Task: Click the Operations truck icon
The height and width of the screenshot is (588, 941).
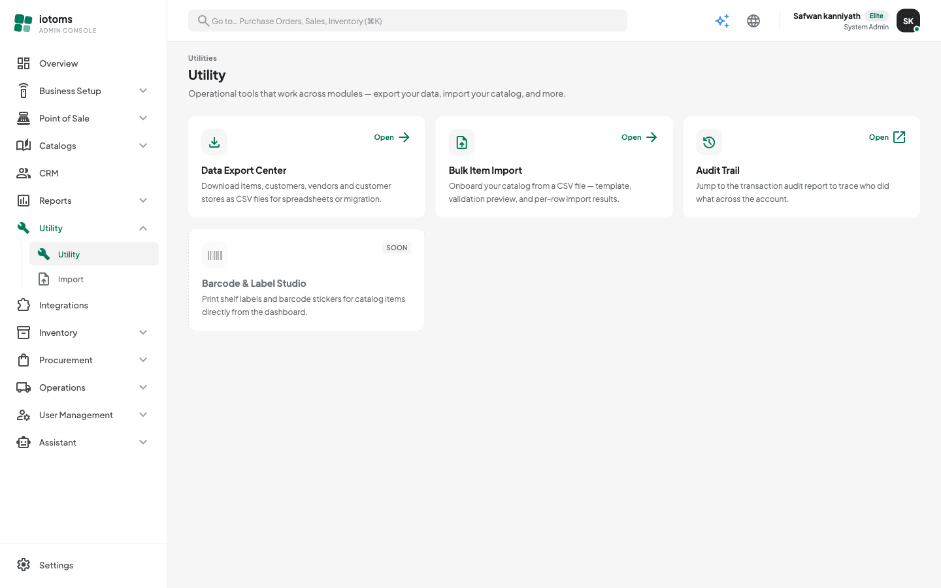Action: pos(24,387)
